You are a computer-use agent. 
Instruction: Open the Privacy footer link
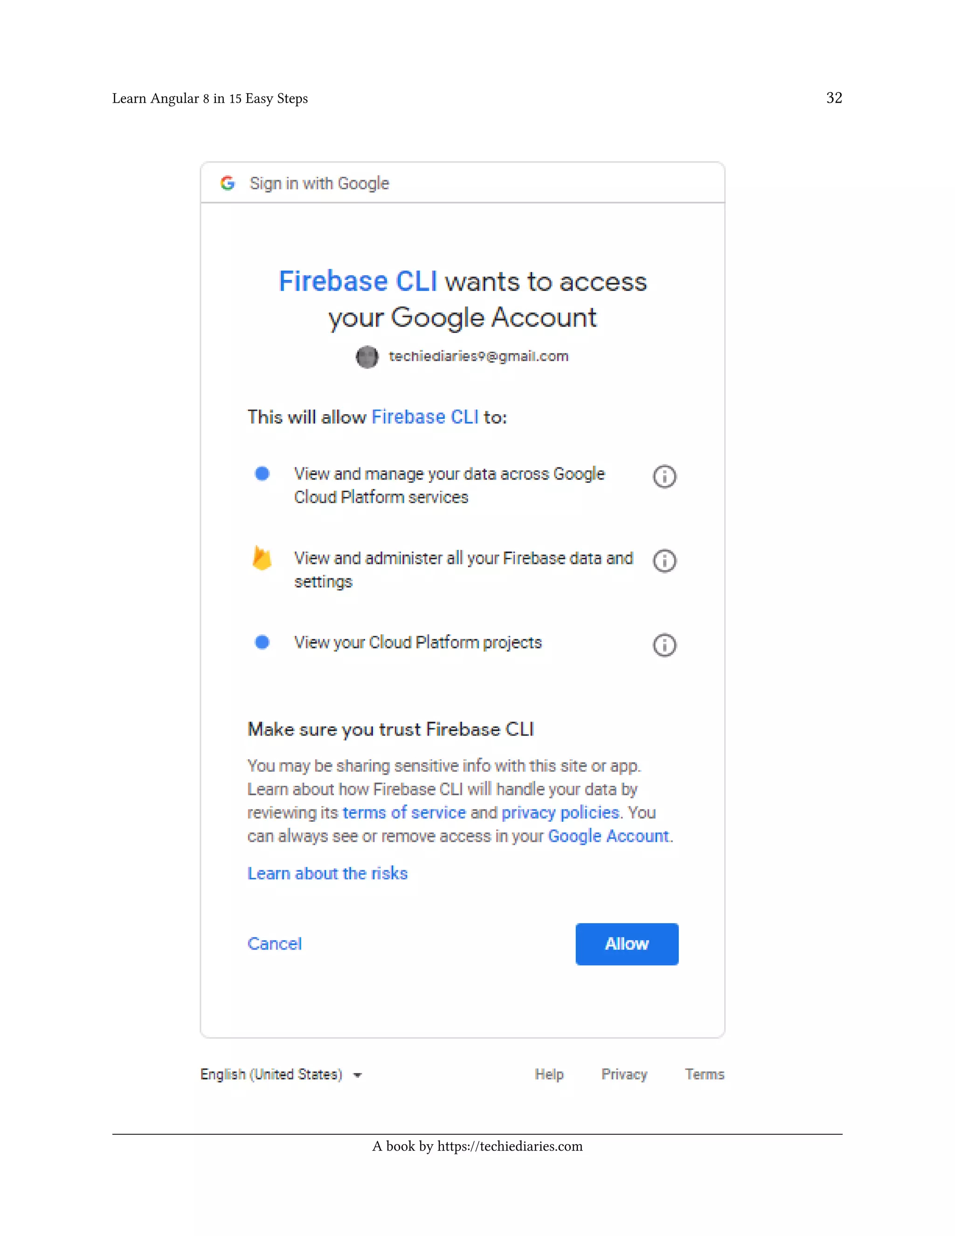tap(624, 1075)
